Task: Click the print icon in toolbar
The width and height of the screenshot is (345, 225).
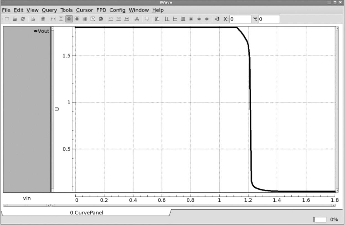Action: tap(33, 19)
